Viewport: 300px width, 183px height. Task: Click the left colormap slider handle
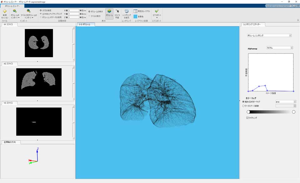[x=248, y=112]
